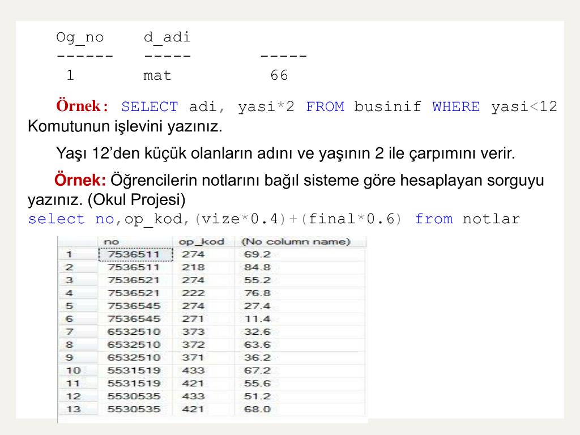Click row header number 7 of results grid
Image resolution: width=580 pixels, height=435 pixels.
69,332
